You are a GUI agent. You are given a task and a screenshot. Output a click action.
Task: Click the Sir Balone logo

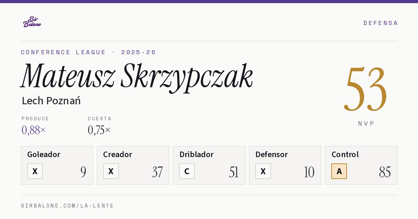coord(32,22)
